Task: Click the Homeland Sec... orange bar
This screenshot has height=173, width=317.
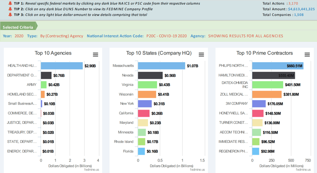Action: (43, 94)
